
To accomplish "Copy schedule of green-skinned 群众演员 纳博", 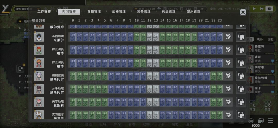I will [241, 50].
